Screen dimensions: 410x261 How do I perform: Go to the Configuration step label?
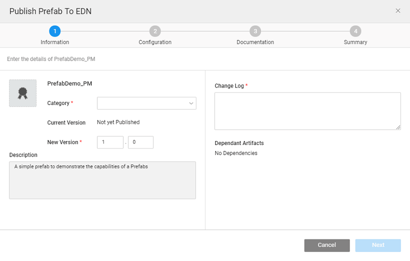[x=155, y=42]
